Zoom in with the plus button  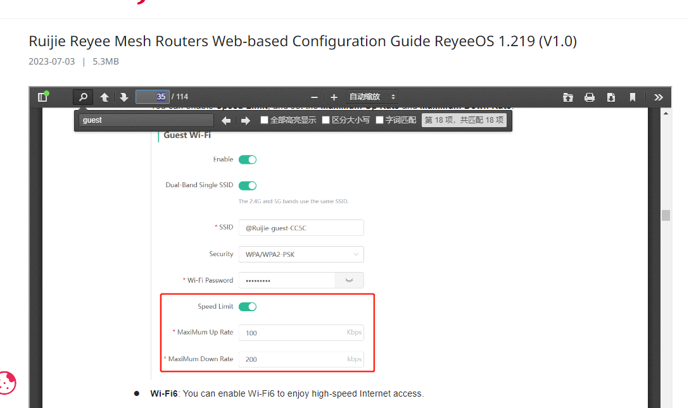[334, 97]
